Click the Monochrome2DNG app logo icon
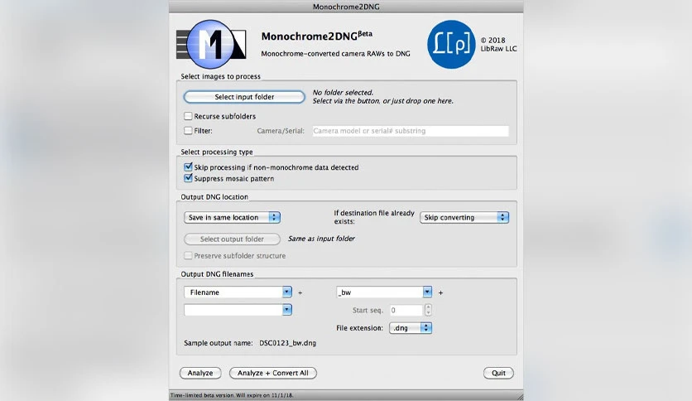Screen dimensions: 692x401 click(211, 44)
